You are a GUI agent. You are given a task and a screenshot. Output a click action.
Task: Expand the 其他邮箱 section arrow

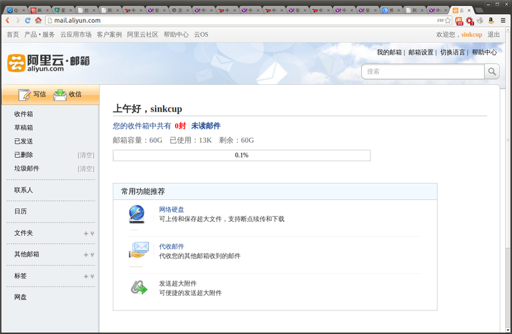click(92, 255)
